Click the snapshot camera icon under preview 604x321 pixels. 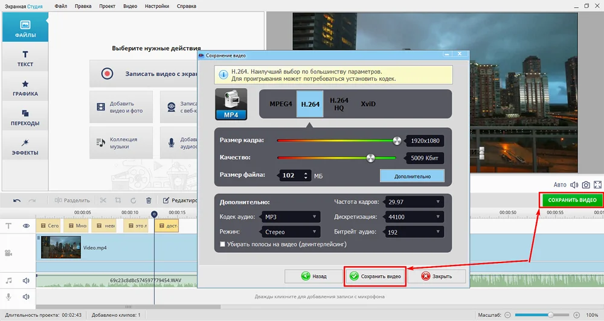click(x=586, y=185)
